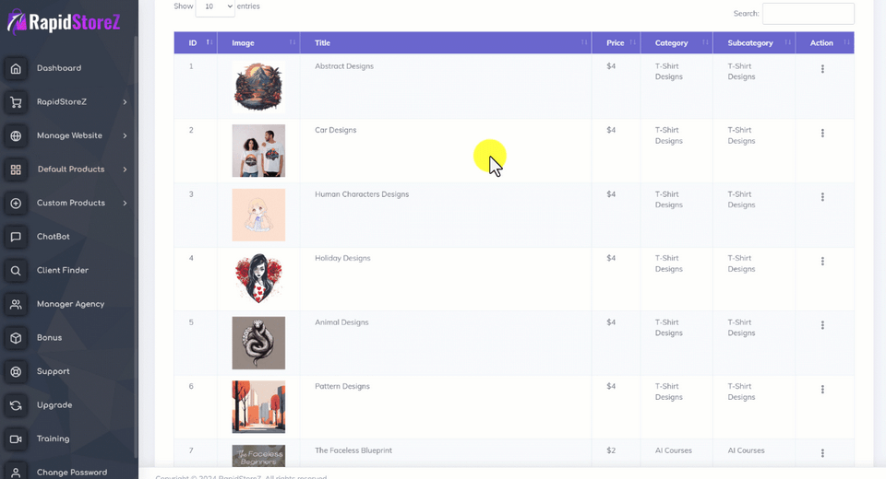
Task: Open action menu for Pattern Designs
Action: coord(822,390)
